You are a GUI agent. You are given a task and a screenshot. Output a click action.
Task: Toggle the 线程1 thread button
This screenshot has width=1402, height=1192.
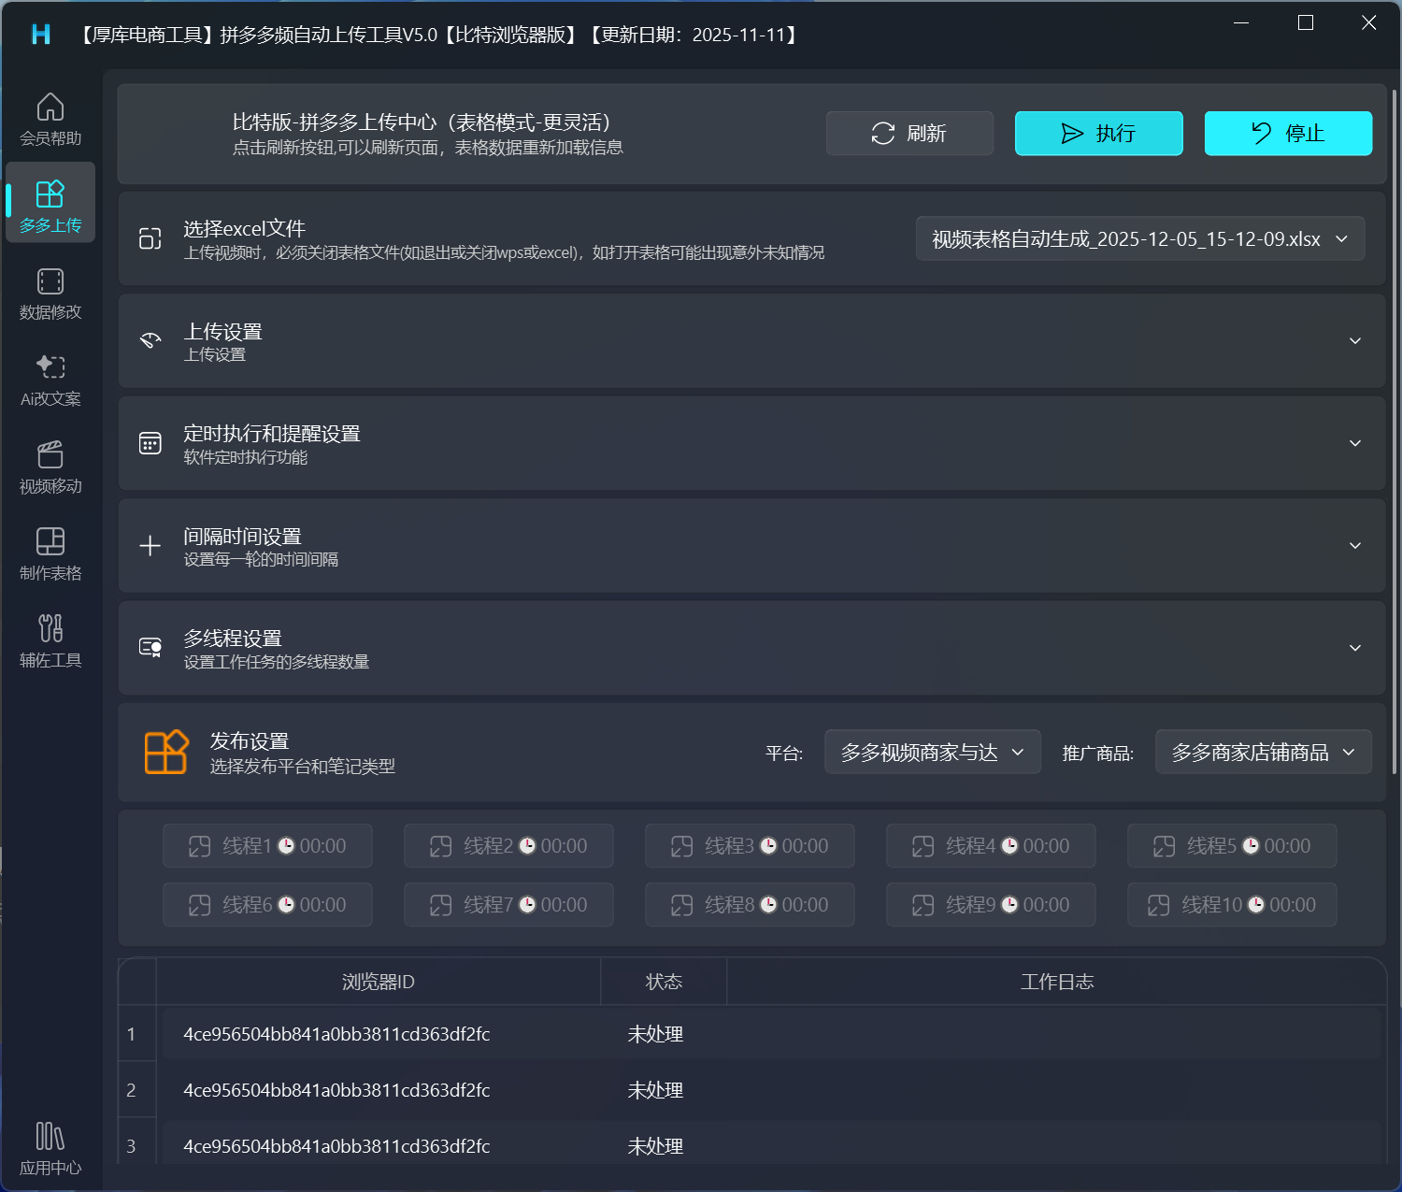pyautogui.click(x=267, y=846)
